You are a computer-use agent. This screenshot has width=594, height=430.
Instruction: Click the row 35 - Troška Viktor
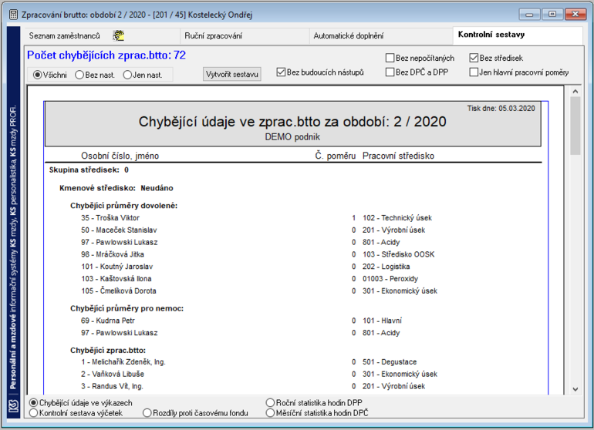pos(110,218)
